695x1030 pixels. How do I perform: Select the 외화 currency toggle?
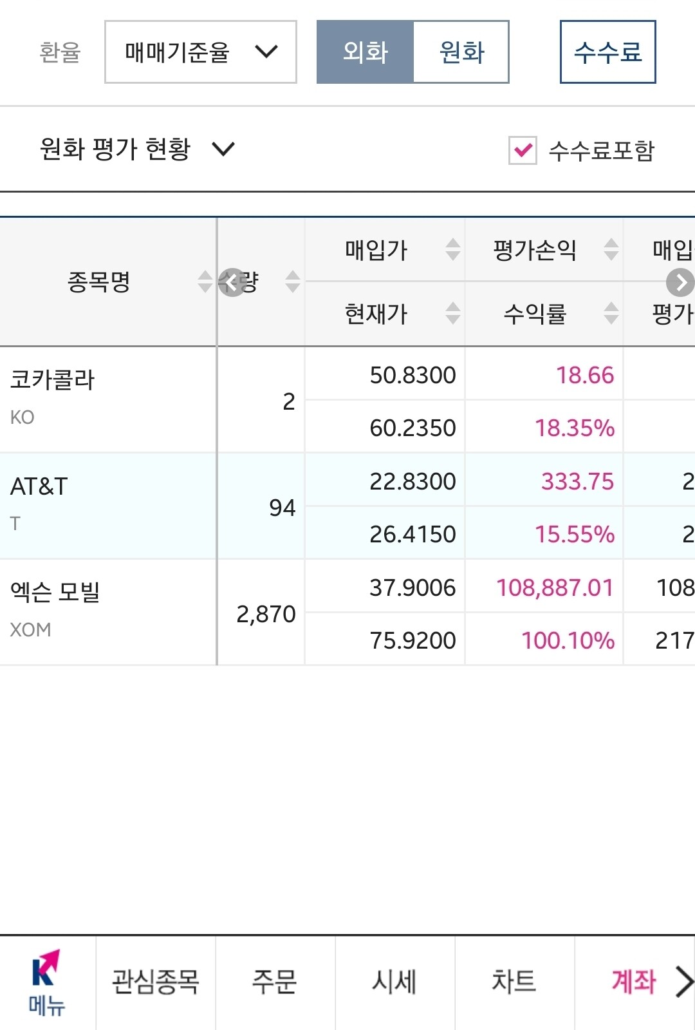coord(365,52)
